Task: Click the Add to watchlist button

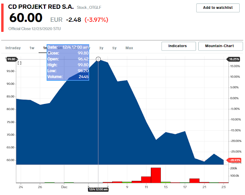Action: click(218, 8)
